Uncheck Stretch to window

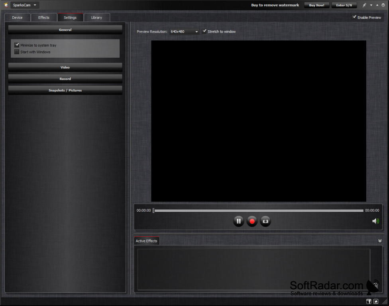coord(204,31)
